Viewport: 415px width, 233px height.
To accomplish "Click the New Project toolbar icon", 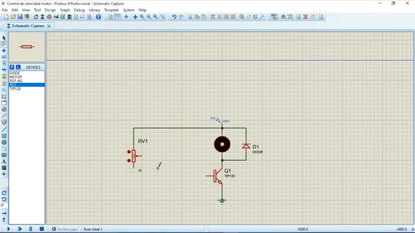I will 6,17.
